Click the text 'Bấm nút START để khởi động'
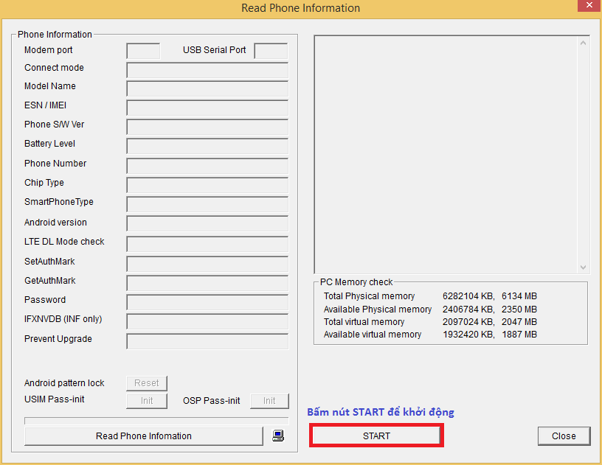The height and width of the screenshot is (465, 602). click(381, 412)
